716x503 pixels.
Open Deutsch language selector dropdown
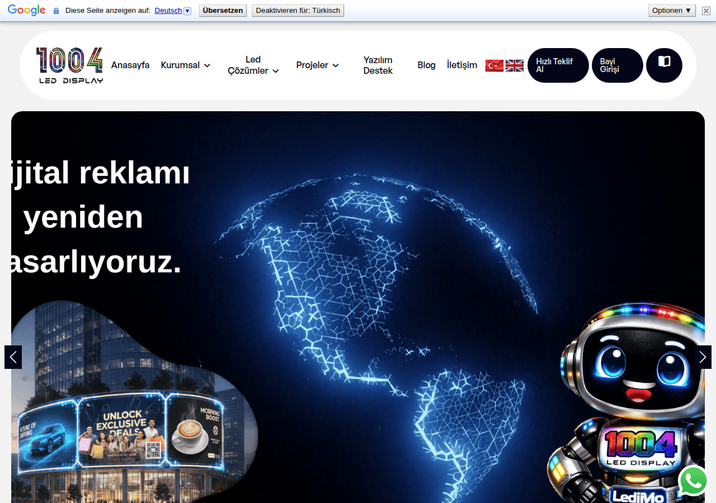[173, 11]
